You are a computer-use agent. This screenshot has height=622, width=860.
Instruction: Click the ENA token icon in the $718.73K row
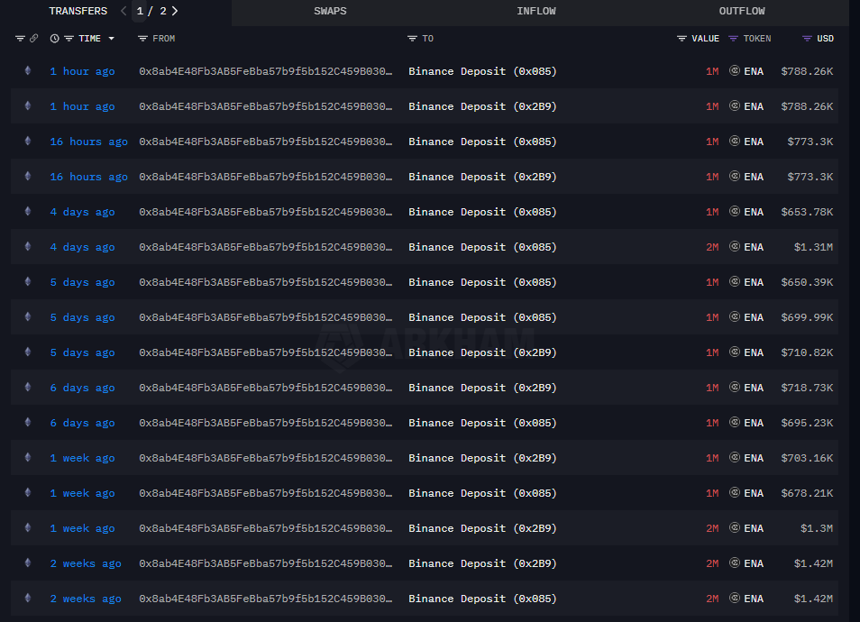[x=735, y=387]
